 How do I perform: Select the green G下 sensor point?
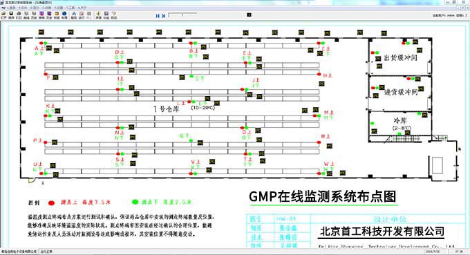(191, 140)
